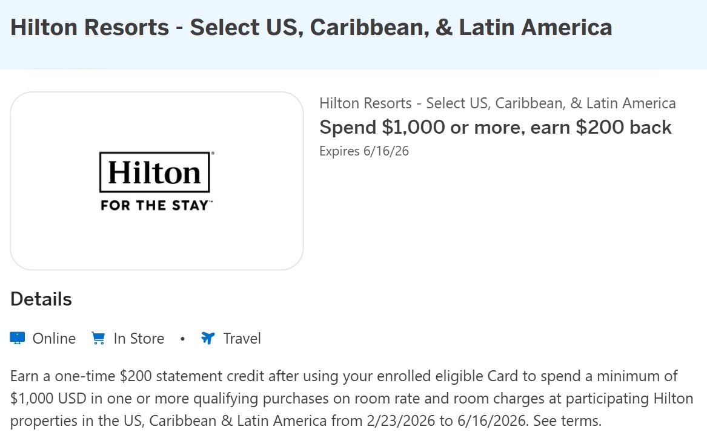Click the large Hilton Resorts page title

pos(311,28)
